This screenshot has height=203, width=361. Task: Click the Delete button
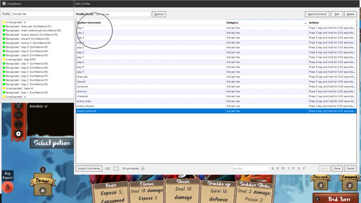(350, 14)
